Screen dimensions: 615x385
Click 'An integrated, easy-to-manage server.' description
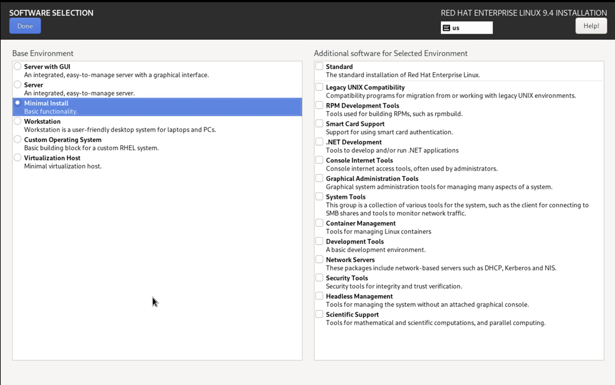point(79,93)
